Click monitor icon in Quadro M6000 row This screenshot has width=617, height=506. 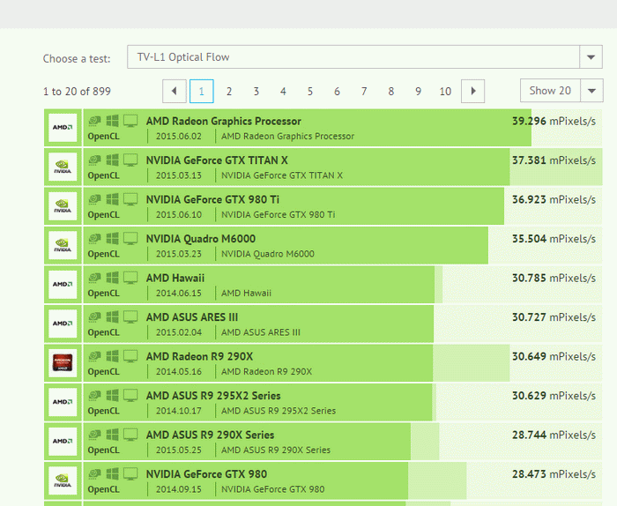tap(130, 238)
